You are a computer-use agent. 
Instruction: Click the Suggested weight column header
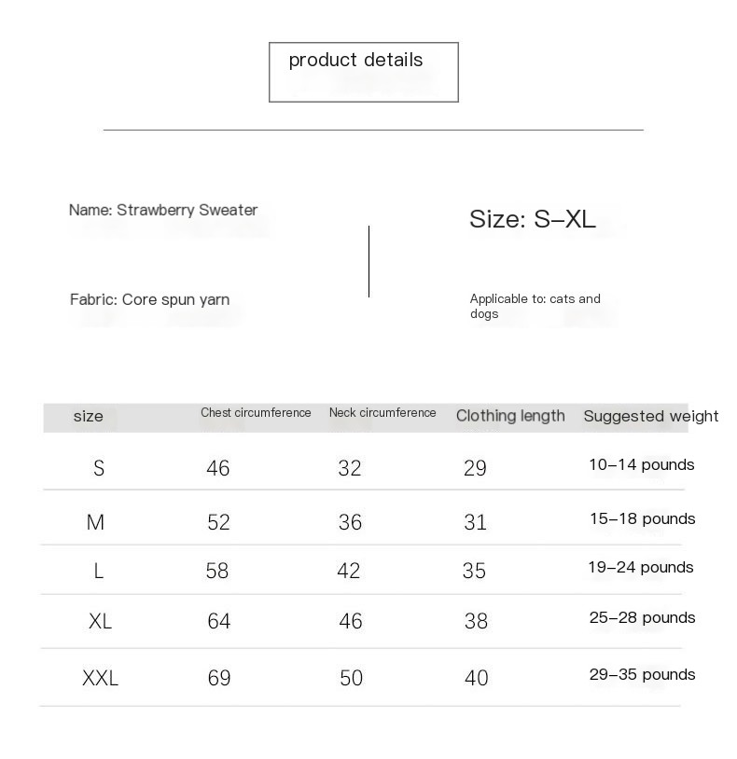tap(651, 416)
